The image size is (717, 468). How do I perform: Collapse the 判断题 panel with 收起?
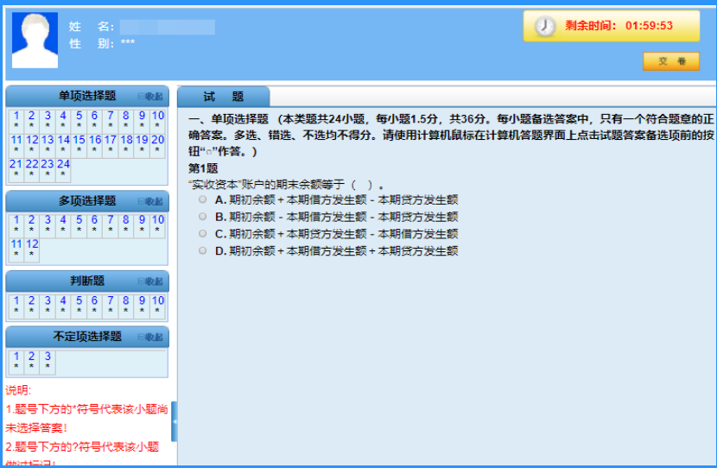tap(150, 281)
